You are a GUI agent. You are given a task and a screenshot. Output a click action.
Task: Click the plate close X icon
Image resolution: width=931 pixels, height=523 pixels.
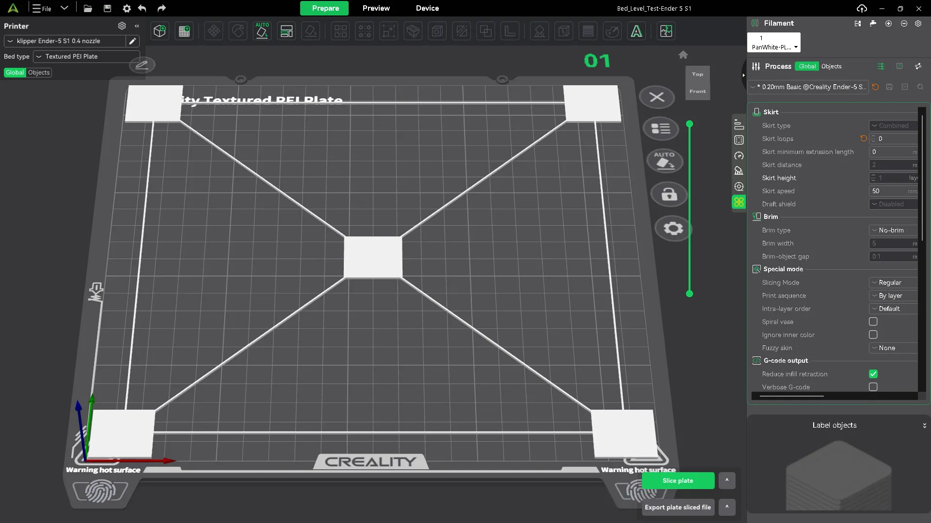657,97
